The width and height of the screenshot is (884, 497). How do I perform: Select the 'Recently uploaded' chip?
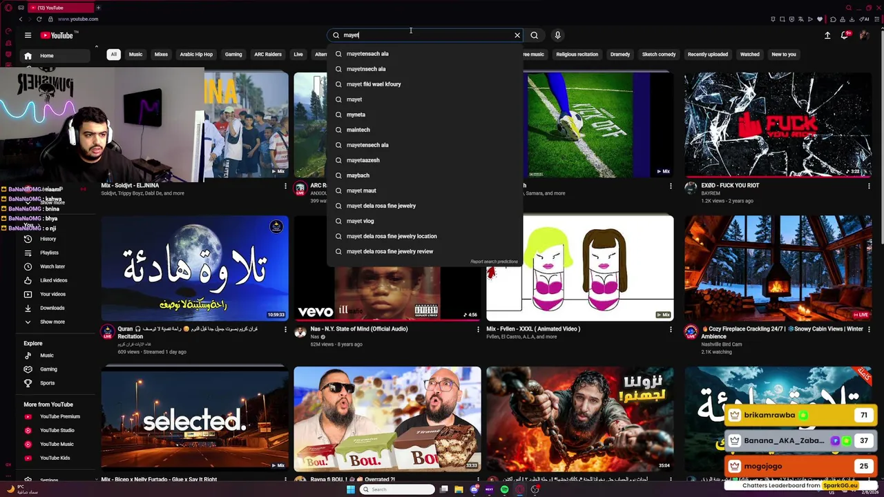click(708, 55)
